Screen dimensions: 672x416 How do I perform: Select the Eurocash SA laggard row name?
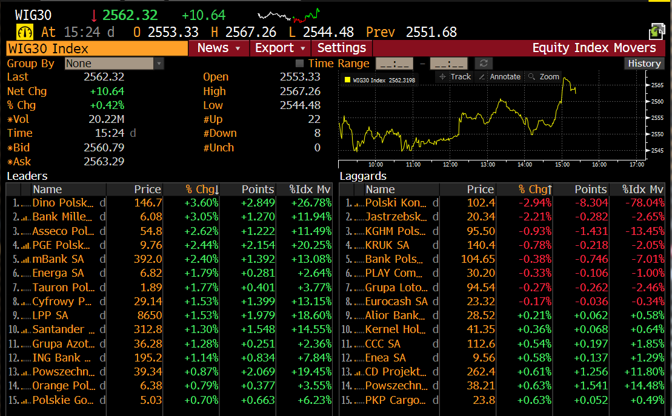tap(396, 302)
